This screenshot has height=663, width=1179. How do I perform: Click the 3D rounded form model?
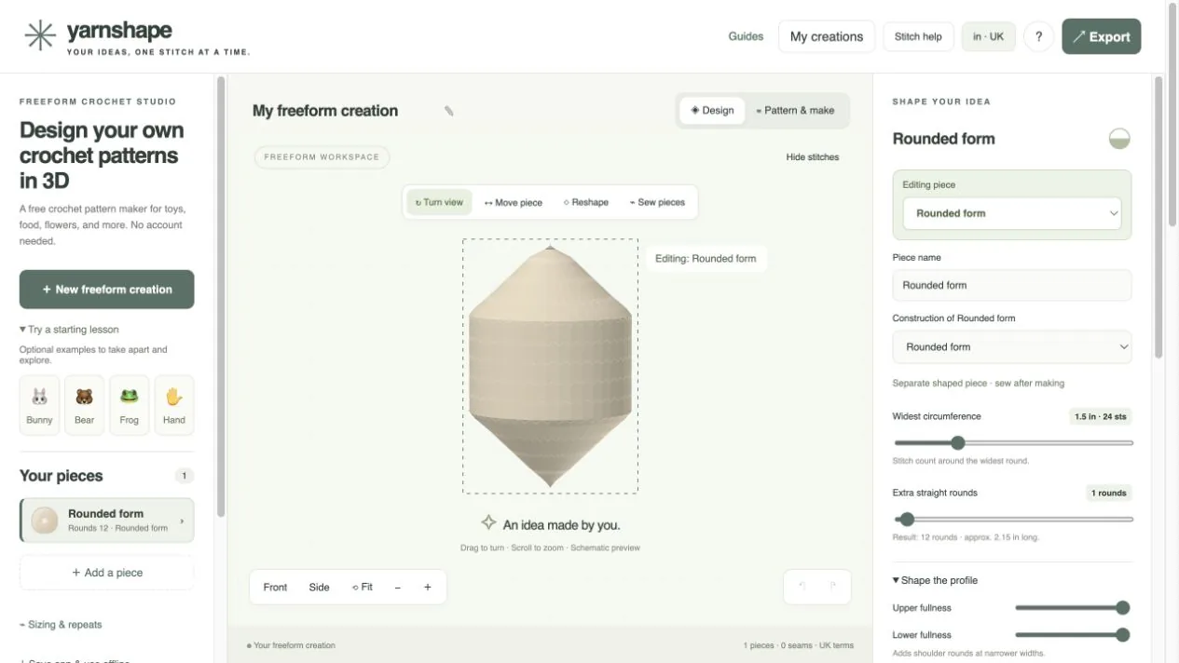pos(550,366)
